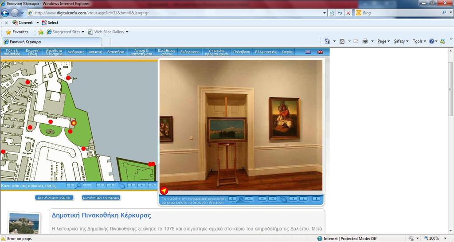The width and height of the screenshot is (454, 242).
Task: Open the Ελλιμενισμός menu item
Action: pos(266,52)
